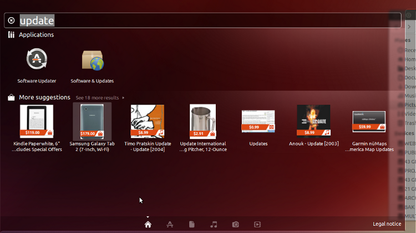Image resolution: width=416 pixels, height=233 pixels.
Task: Click the Software & Updates label
Action: [92, 81]
